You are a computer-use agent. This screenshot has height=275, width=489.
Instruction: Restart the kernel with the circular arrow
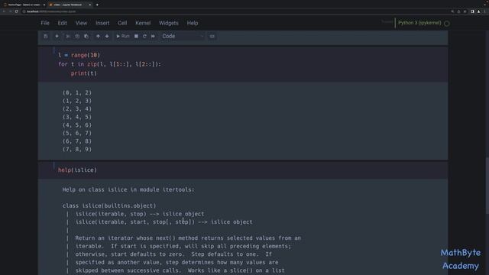tap(144, 36)
